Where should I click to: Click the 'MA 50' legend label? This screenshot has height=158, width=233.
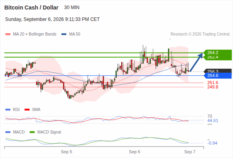pyautogui.click(x=75, y=34)
